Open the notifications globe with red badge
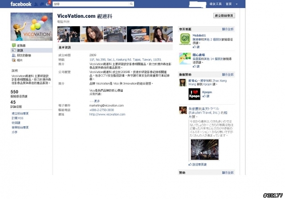 48,4
